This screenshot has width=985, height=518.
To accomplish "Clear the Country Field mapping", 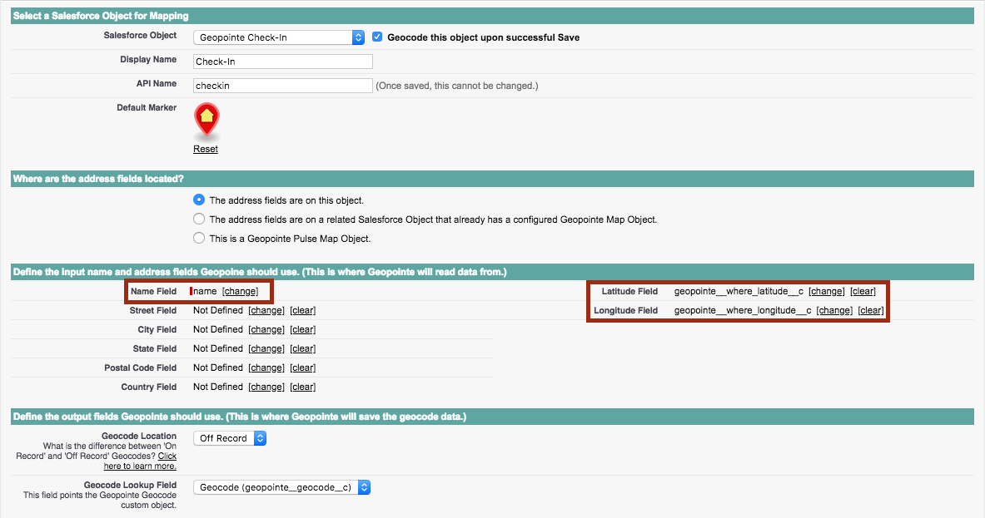I will coord(303,387).
